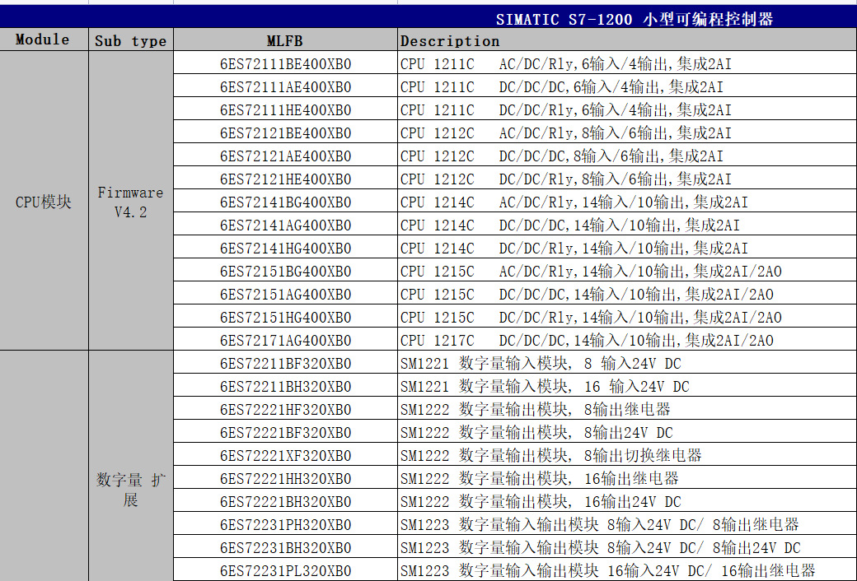Image resolution: width=857 pixels, height=581 pixels.
Task: Select cell 6ES72111HE400XB0
Action: pyautogui.click(x=285, y=109)
